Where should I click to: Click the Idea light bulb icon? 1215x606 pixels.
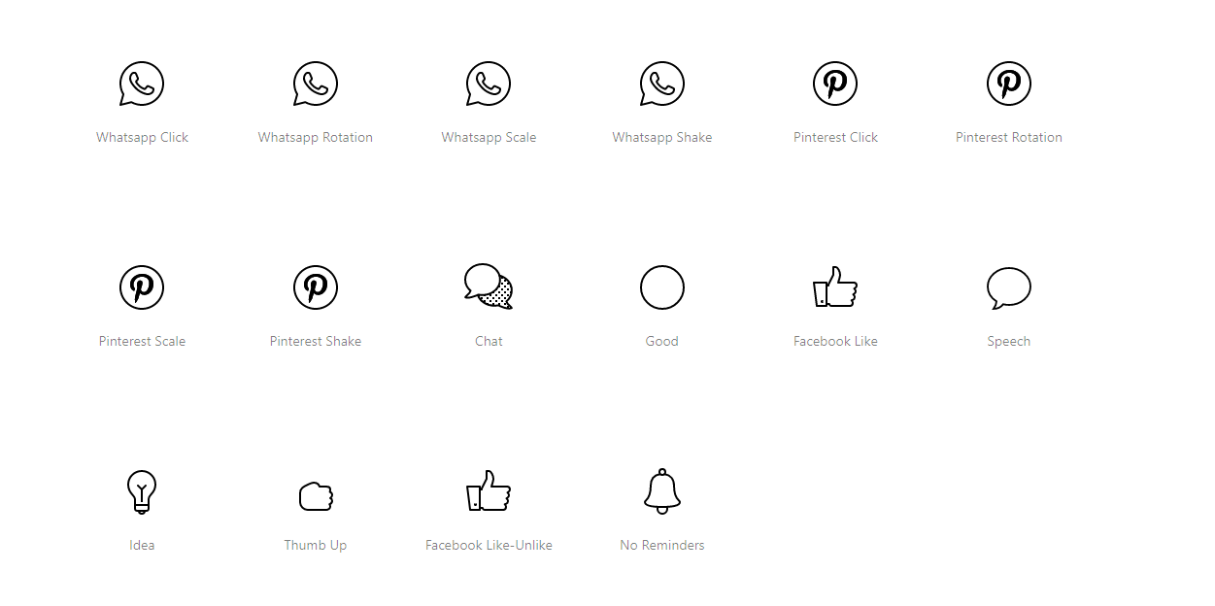(142, 491)
